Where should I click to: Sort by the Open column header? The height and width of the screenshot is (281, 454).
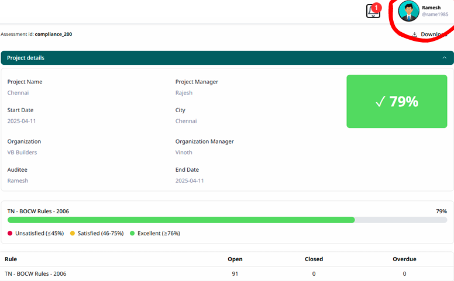[235, 259]
